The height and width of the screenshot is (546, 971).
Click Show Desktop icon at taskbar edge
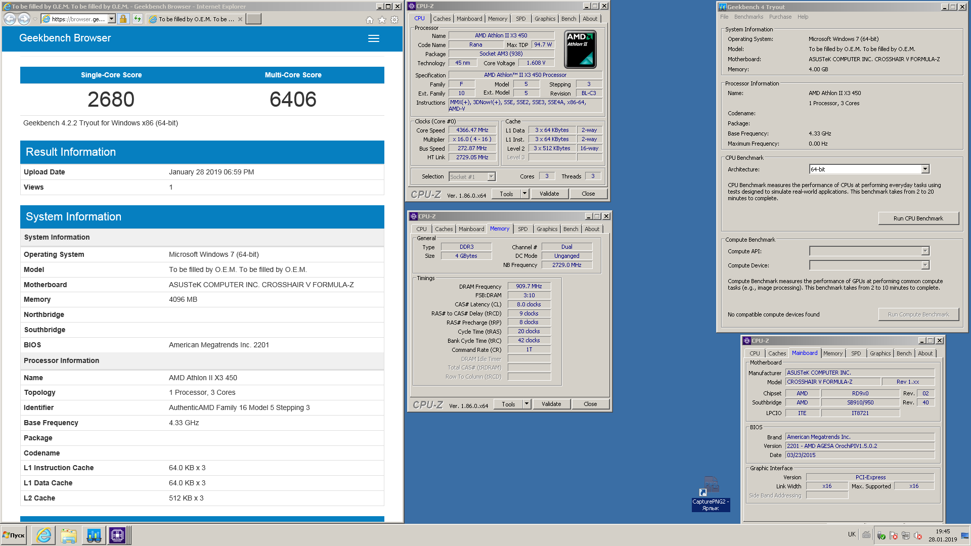click(965, 535)
